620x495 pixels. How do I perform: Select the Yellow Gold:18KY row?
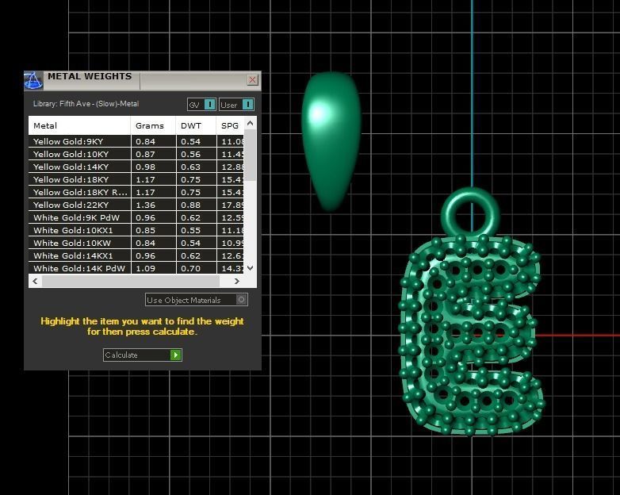(136, 179)
